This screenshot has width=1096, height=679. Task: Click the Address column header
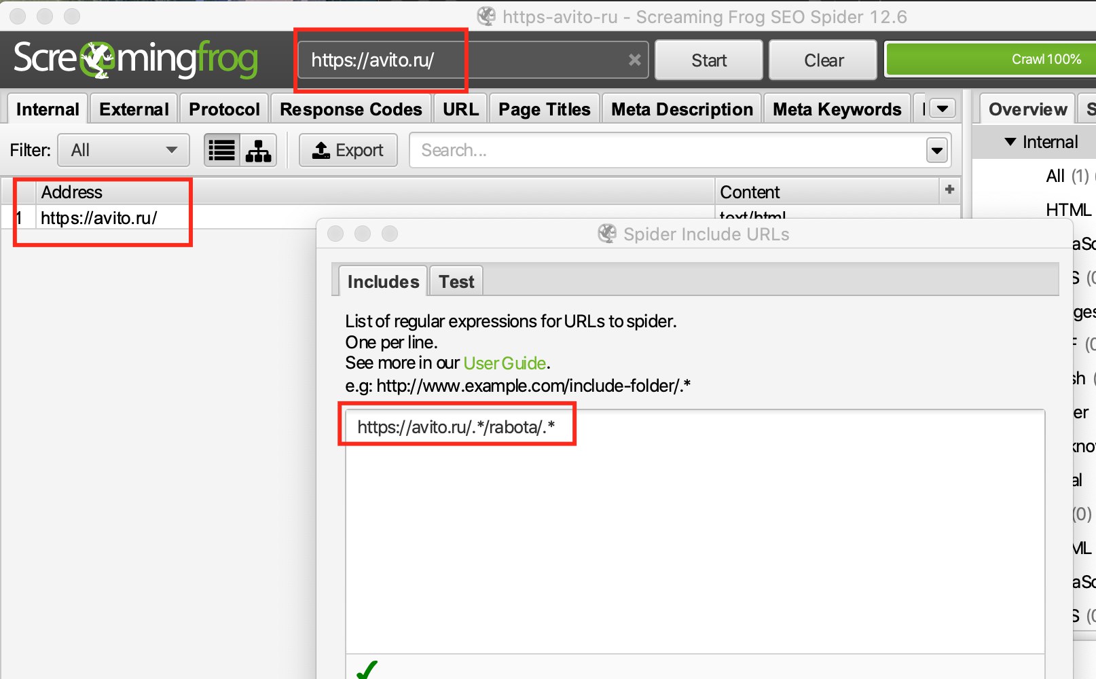point(376,191)
